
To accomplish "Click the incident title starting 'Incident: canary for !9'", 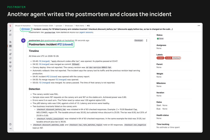I will (103, 29).
